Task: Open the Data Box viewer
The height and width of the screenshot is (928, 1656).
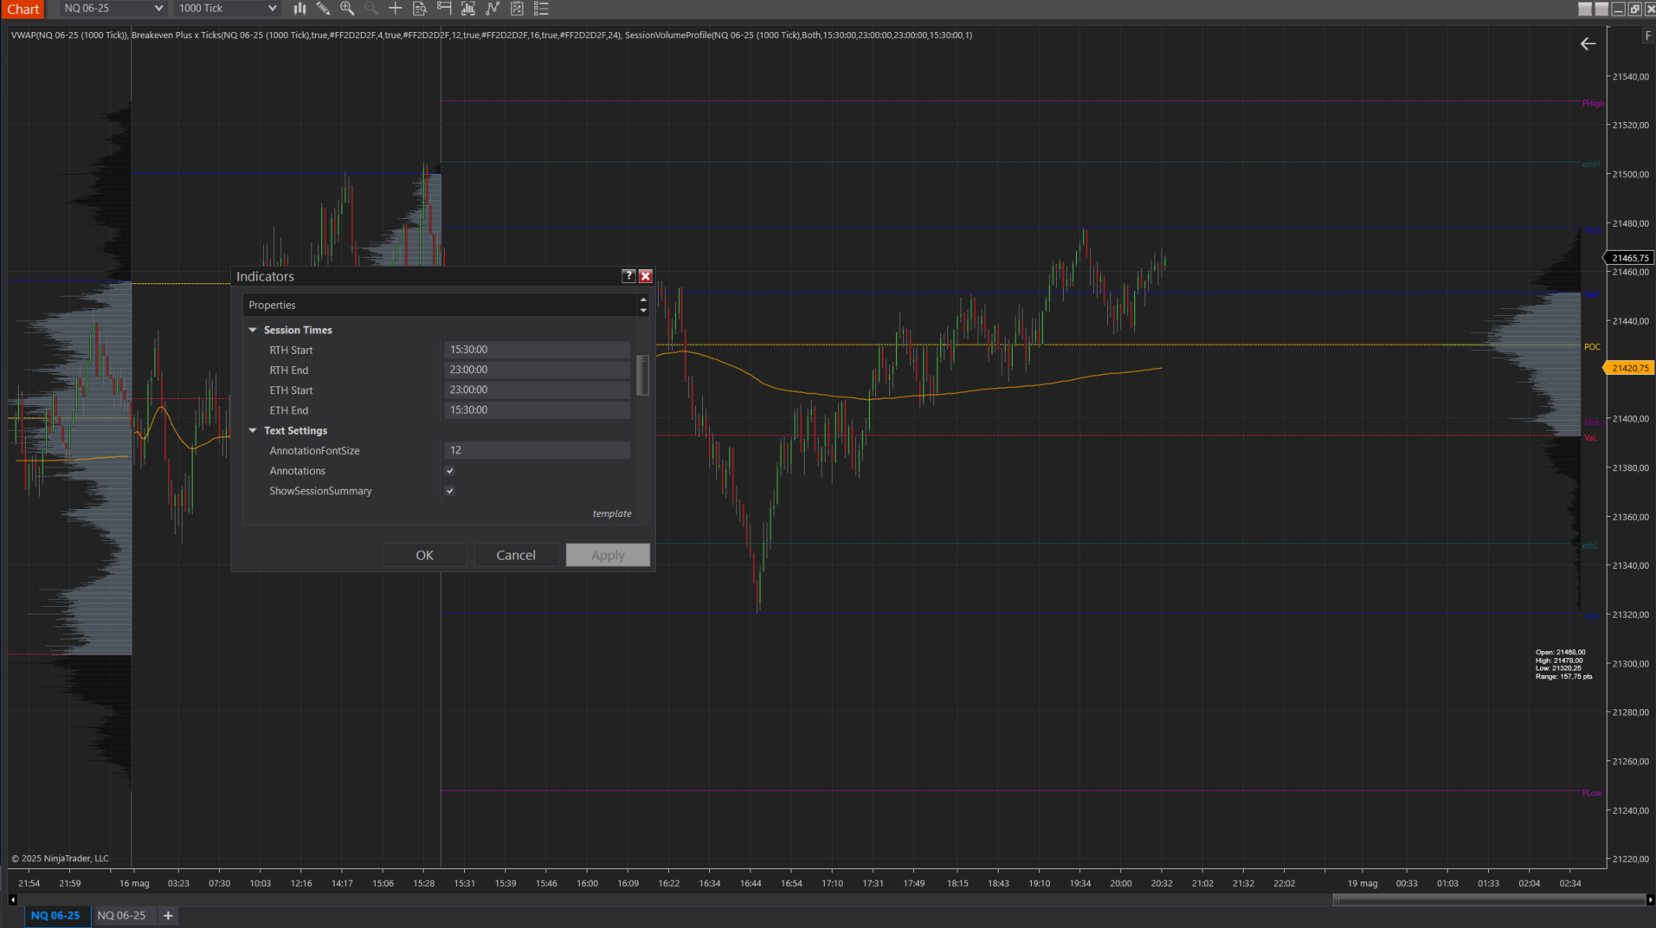Action: point(420,8)
